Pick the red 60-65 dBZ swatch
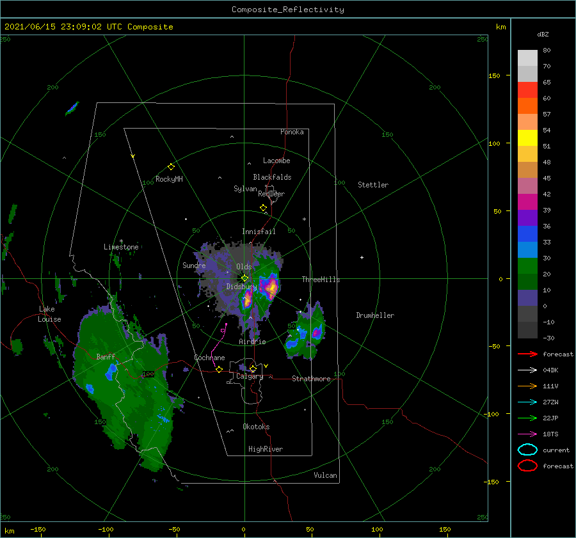 (x=527, y=90)
